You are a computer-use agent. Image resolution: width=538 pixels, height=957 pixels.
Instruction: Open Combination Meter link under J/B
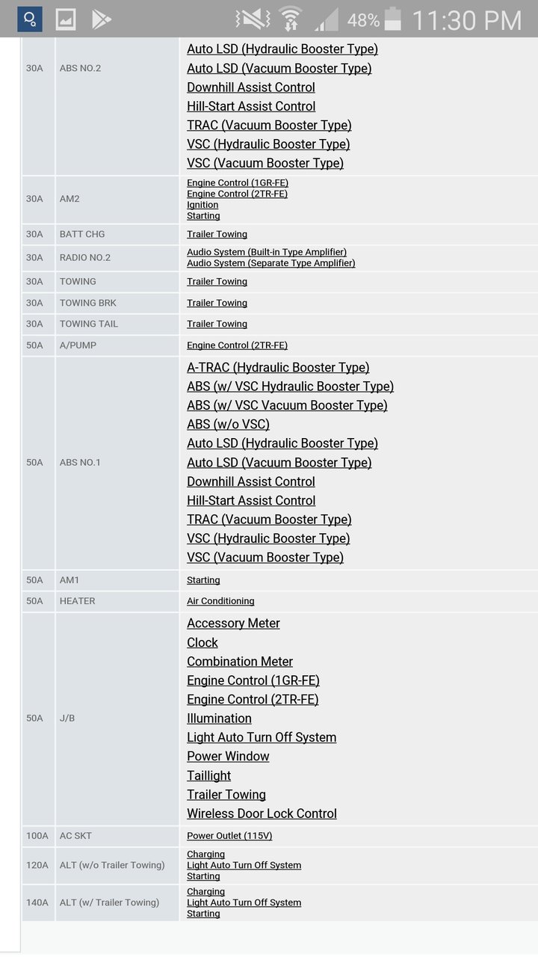pyautogui.click(x=240, y=662)
